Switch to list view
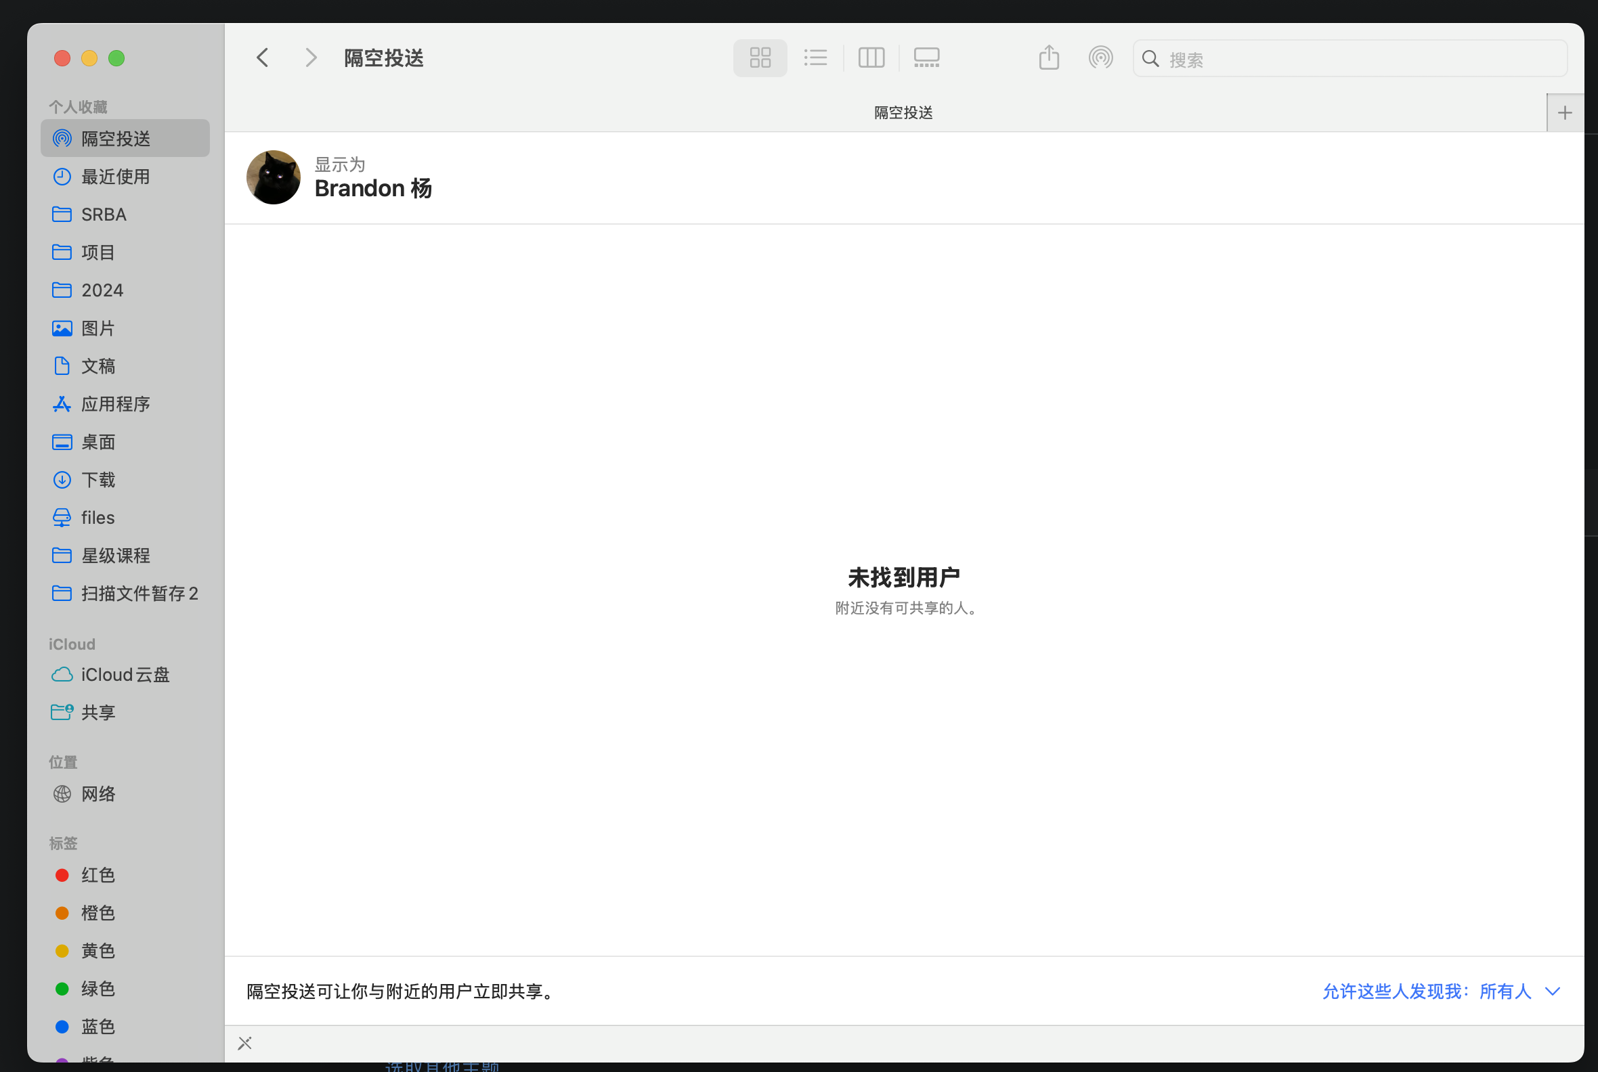Screen dimensions: 1598x1072 click(x=815, y=58)
